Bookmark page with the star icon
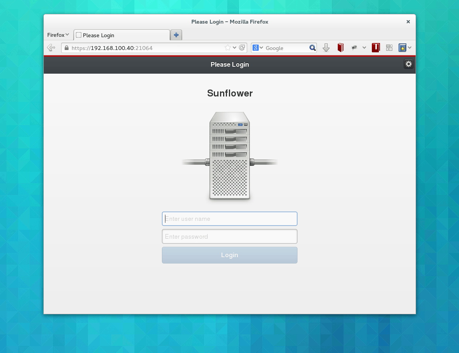Image resolution: width=459 pixels, height=353 pixels. 228,48
